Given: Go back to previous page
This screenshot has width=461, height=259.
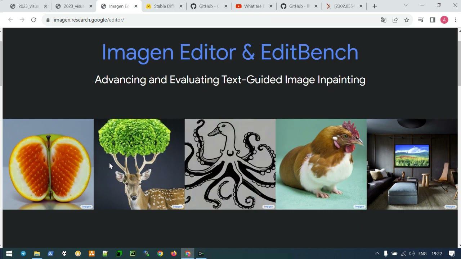Looking at the screenshot, I should (x=10, y=20).
